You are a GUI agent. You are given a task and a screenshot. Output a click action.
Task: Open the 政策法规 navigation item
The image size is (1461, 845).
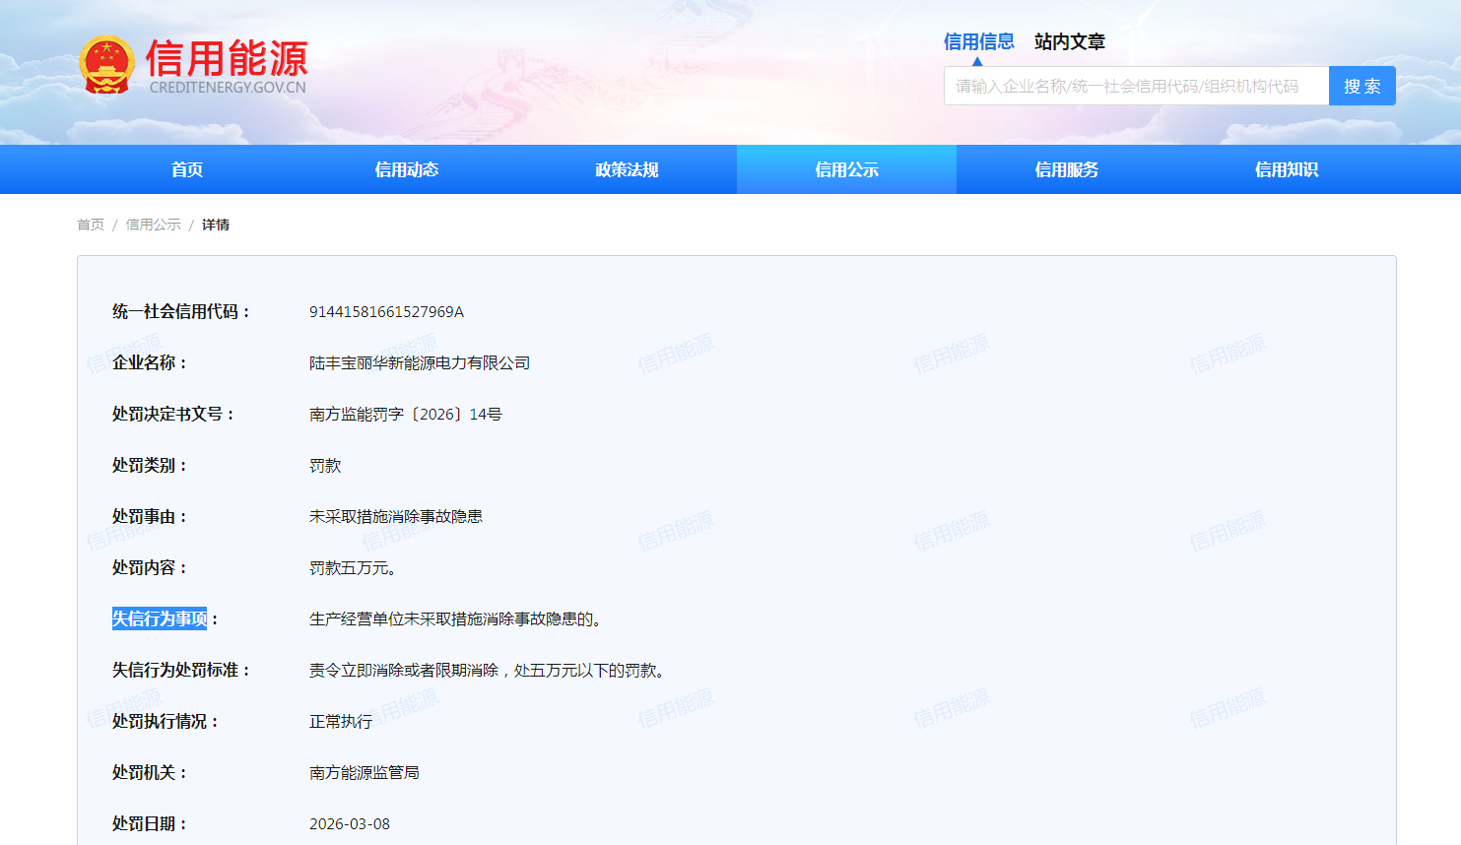(x=627, y=169)
